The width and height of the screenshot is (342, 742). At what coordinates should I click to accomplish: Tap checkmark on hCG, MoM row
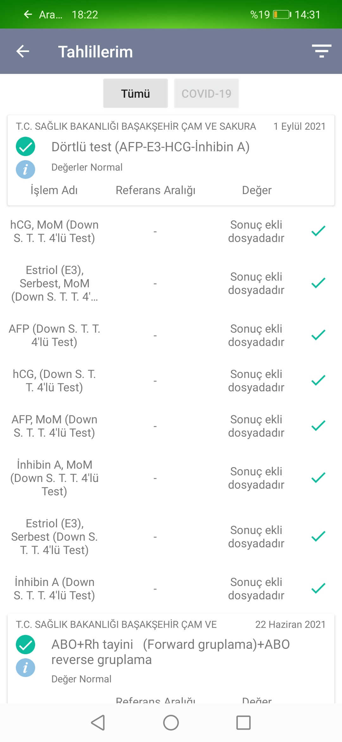(318, 231)
